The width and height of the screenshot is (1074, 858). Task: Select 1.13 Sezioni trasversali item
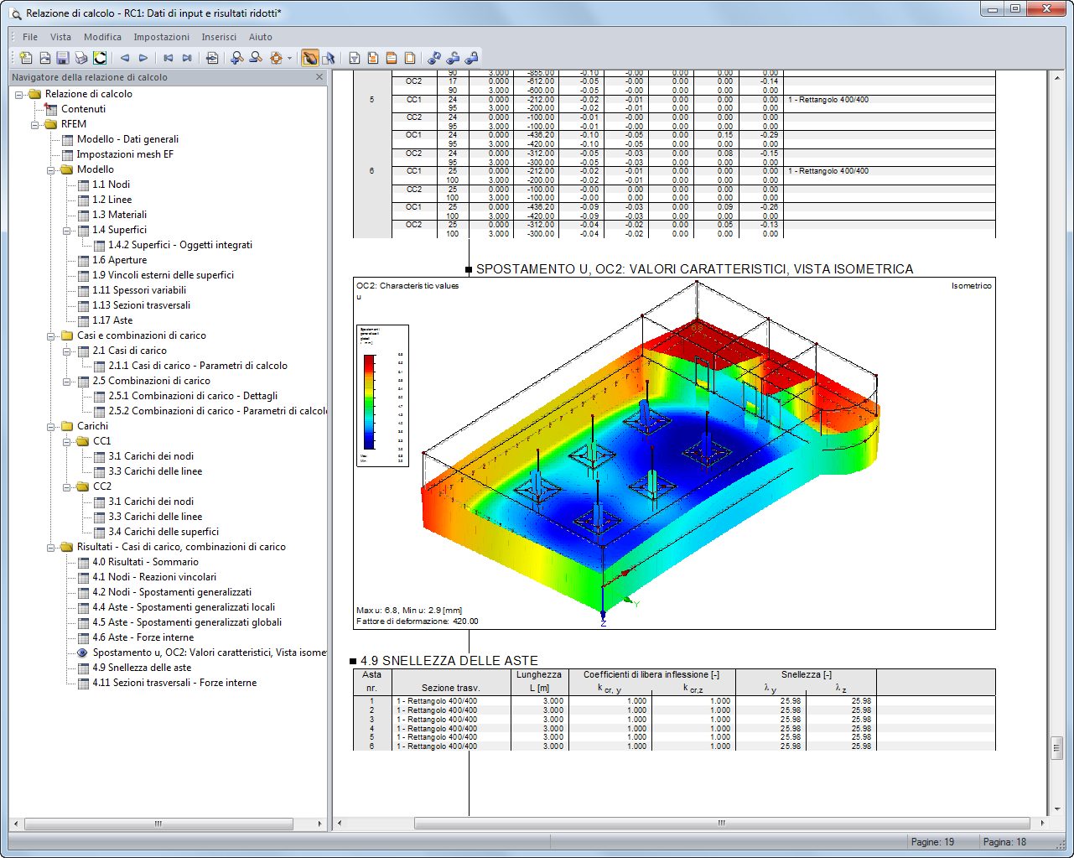[141, 305]
